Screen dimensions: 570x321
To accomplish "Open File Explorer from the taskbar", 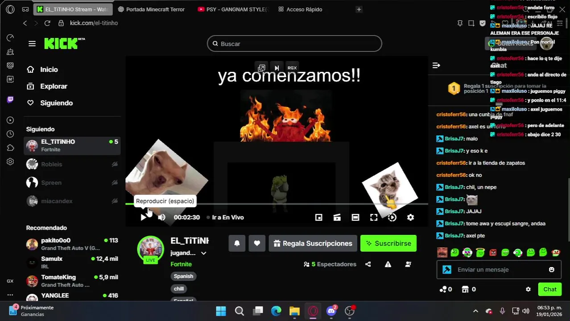I will [294, 311].
